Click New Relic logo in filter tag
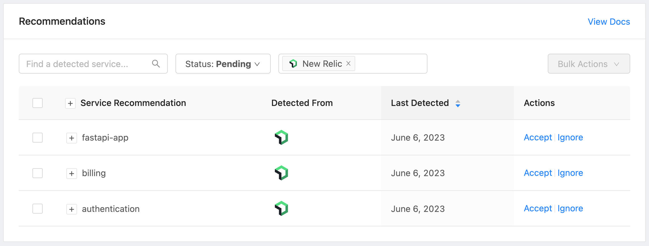The height and width of the screenshot is (246, 649). pyautogui.click(x=293, y=64)
